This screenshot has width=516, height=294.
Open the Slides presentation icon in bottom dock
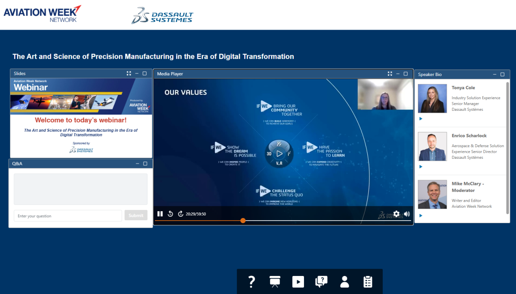coord(275,282)
